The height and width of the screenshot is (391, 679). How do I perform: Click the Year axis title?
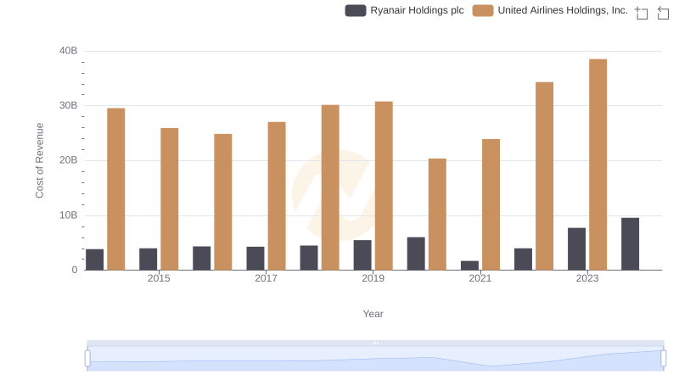(x=373, y=314)
